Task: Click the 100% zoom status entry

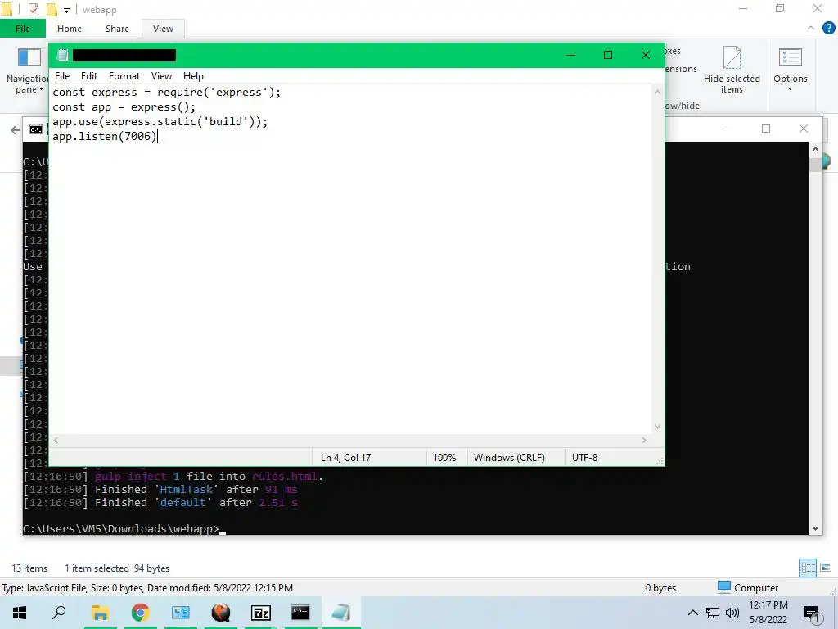Action: [444, 457]
